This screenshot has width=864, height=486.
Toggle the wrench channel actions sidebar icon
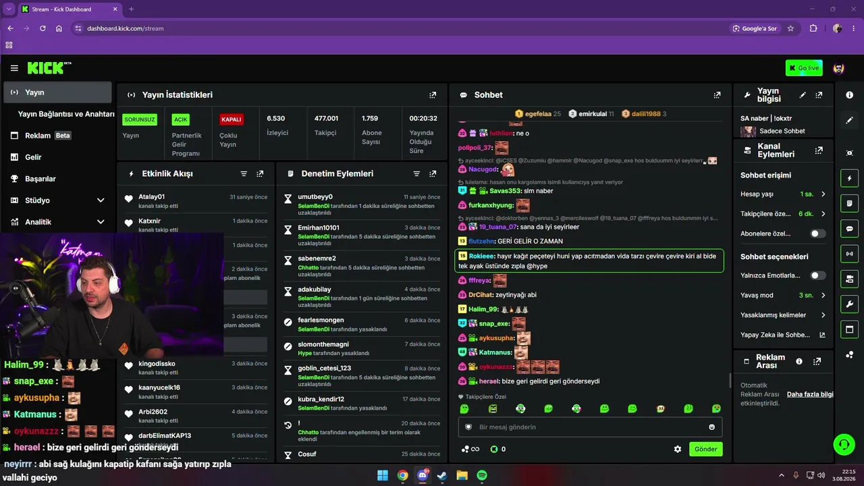pyautogui.click(x=849, y=304)
